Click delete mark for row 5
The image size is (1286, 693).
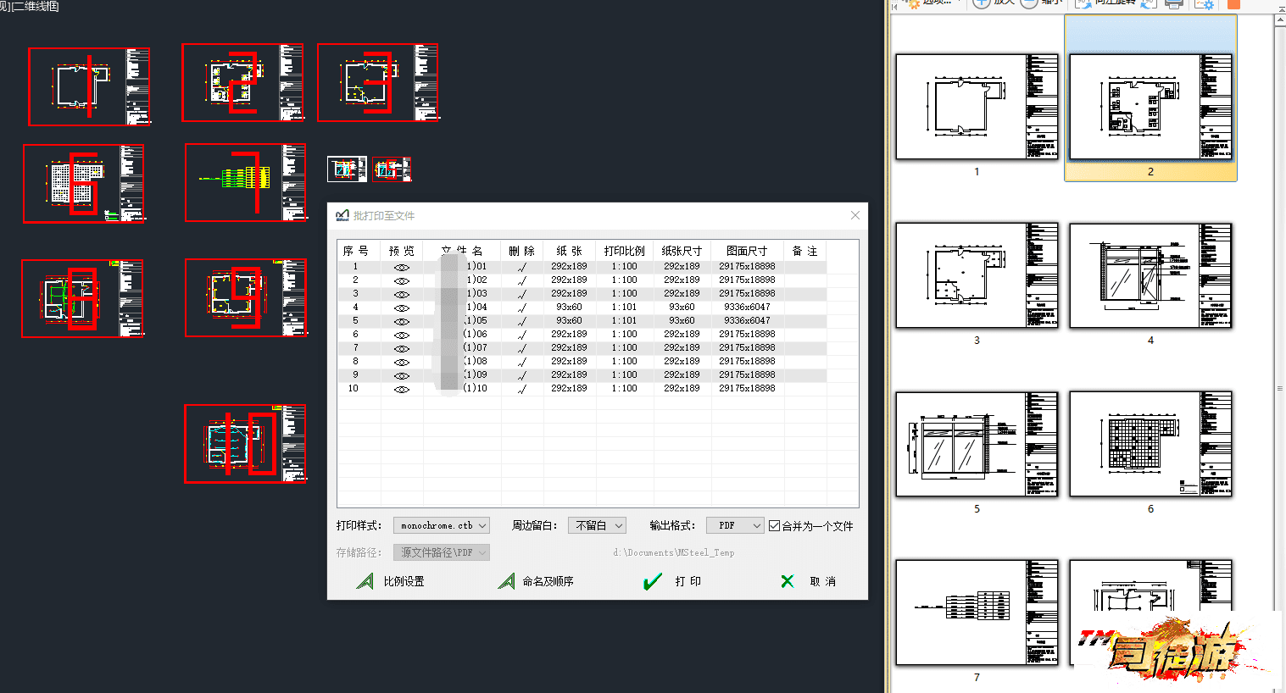point(522,321)
